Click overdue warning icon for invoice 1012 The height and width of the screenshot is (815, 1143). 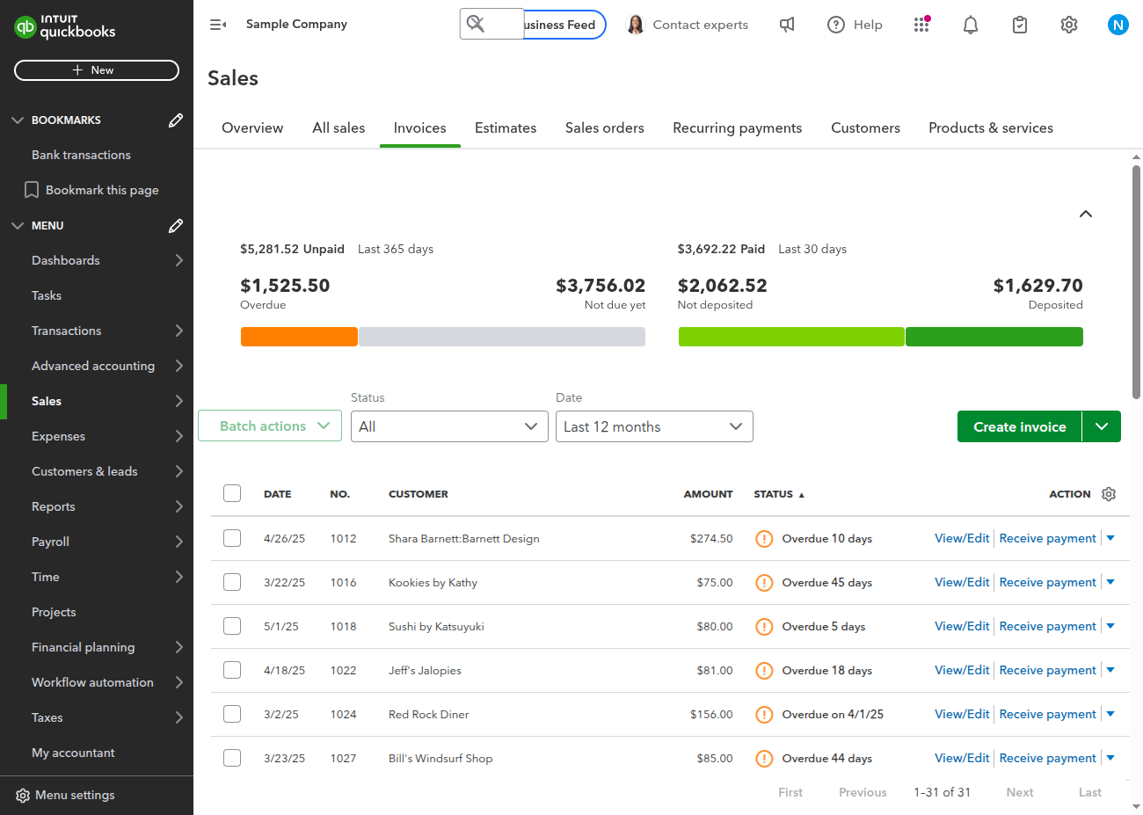764,539
